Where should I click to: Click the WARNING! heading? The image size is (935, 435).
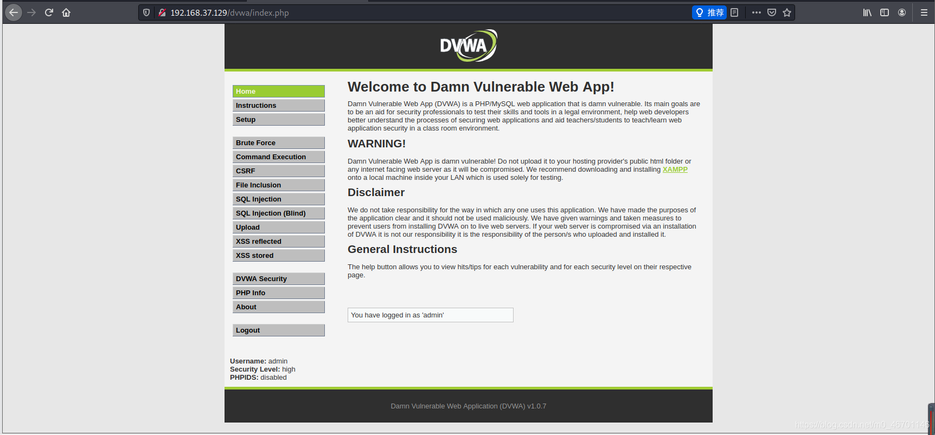[x=376, y=144]
